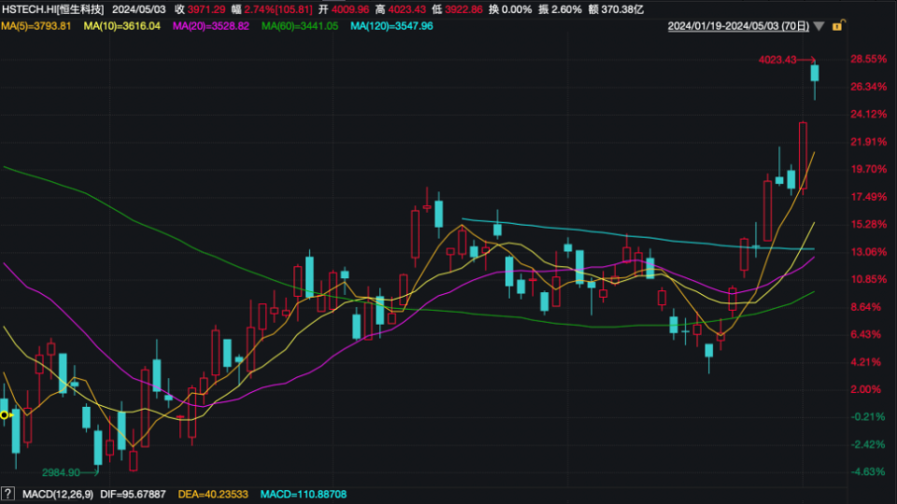The width and height of the screenshot is (897, 504).
Task: Click the 13.06% axis label
Action: click(868, 252)
